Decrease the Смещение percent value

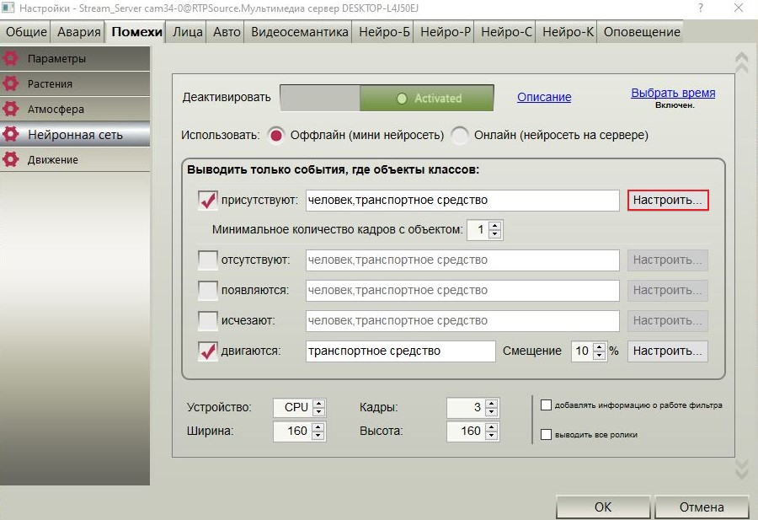(x=599, y=356)
